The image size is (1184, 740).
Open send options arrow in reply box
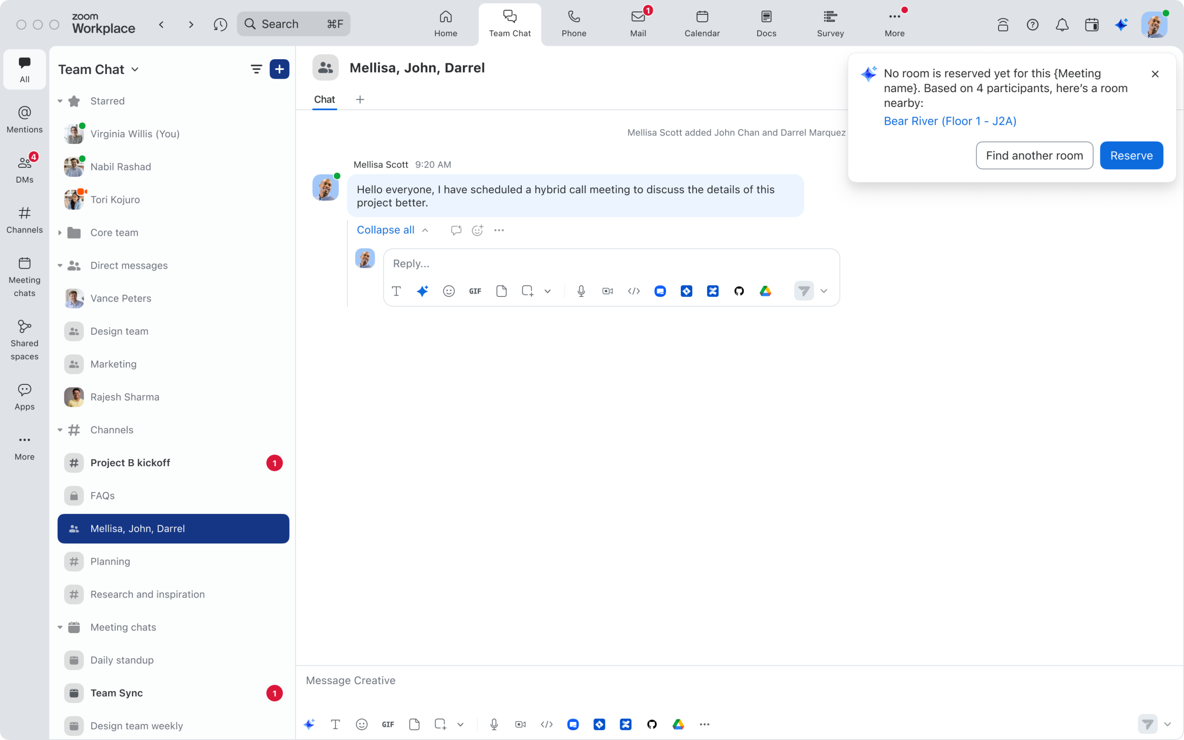pyautogui.click(x=824, y=291)
